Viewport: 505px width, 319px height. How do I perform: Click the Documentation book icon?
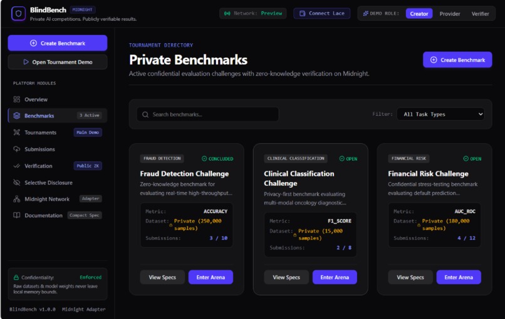point(17,215)
